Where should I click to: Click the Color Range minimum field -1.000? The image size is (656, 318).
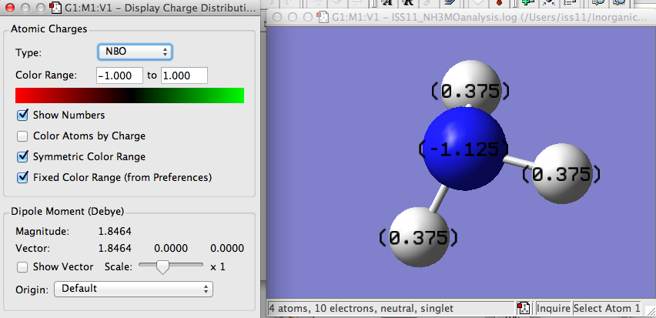tap(119, 75)
